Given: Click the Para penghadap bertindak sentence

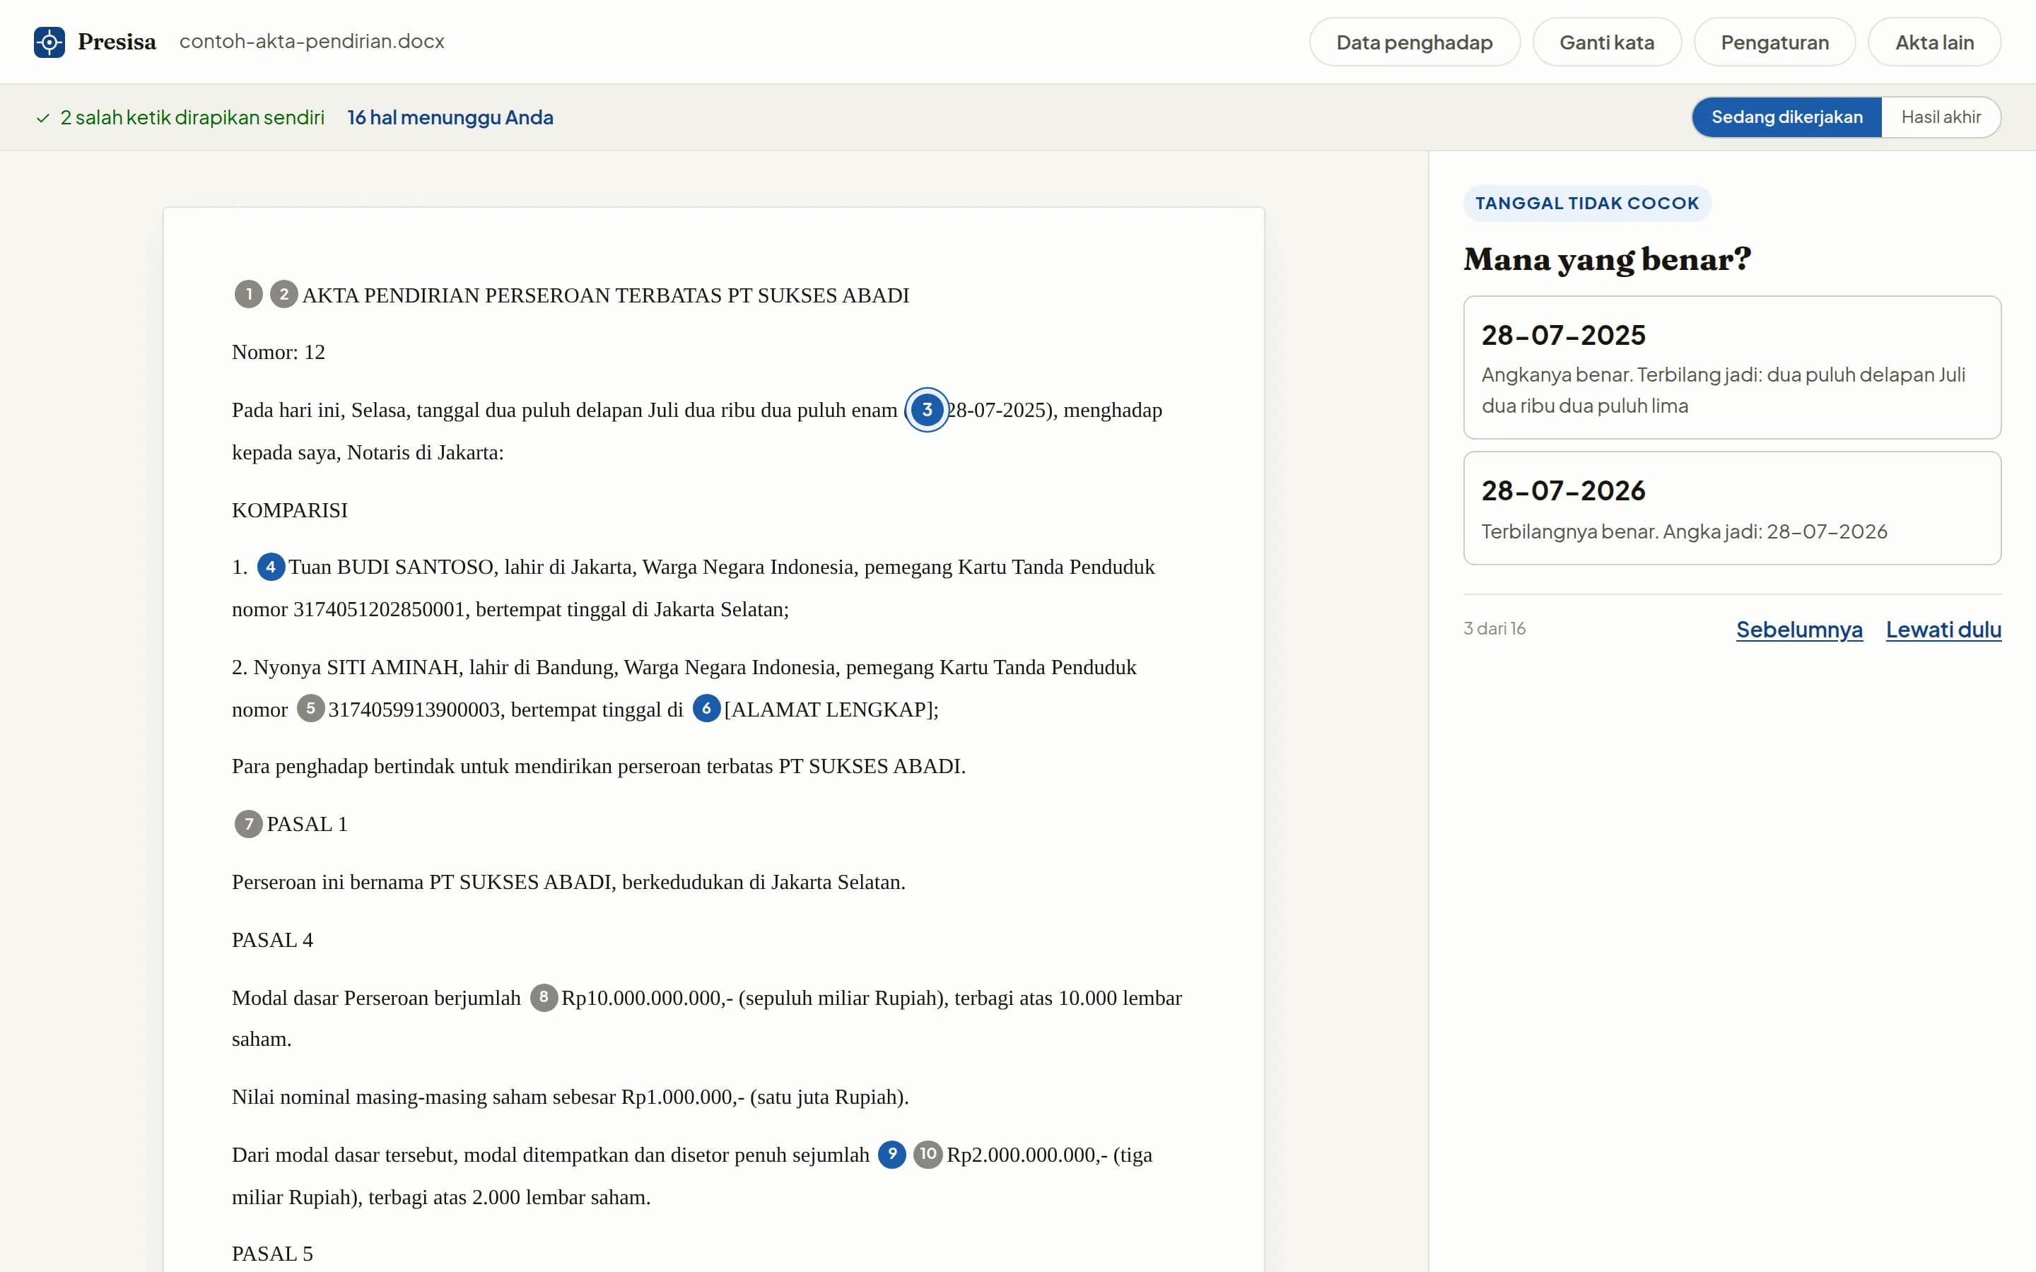Looking at the screenshot, I should tap(598, 767).
